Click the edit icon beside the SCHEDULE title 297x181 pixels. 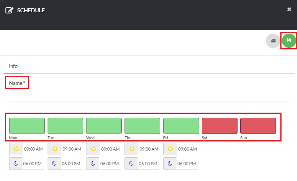coord(9,10)
